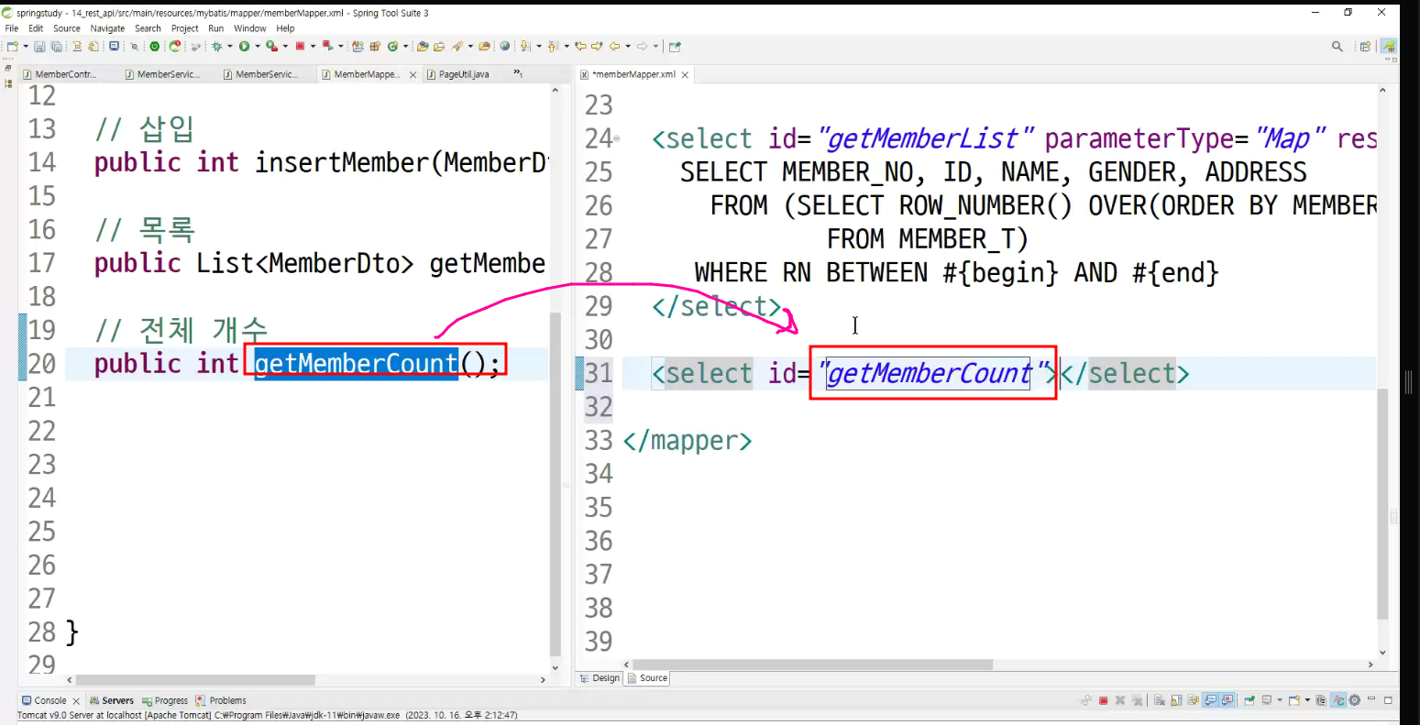The image size is (1420, 725).
Task: Terminate server with red stop icon in Console
Action: pos(1104,700)
